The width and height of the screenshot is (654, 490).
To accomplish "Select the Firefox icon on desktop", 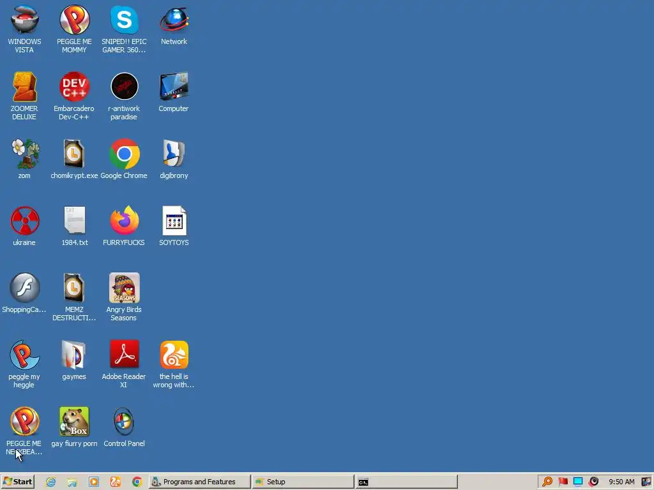I will coord(125,221).
